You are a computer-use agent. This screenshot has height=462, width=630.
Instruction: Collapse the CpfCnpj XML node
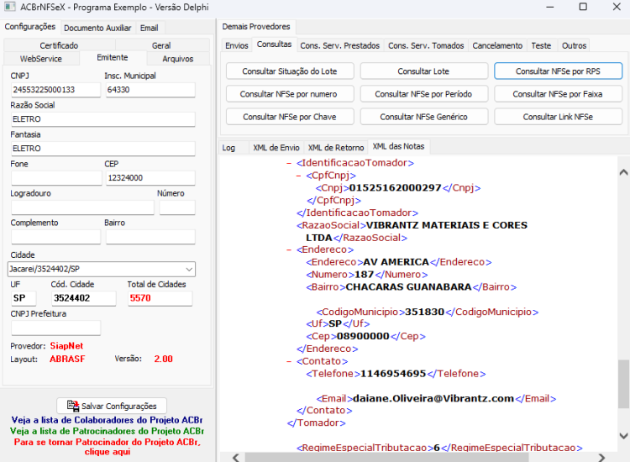(298, 176)
